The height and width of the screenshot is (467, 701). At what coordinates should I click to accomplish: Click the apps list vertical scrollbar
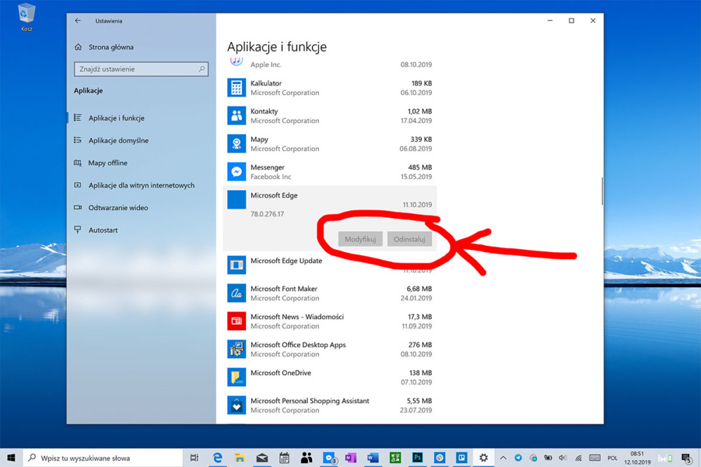pyautogui.click(x=601, y=191)
